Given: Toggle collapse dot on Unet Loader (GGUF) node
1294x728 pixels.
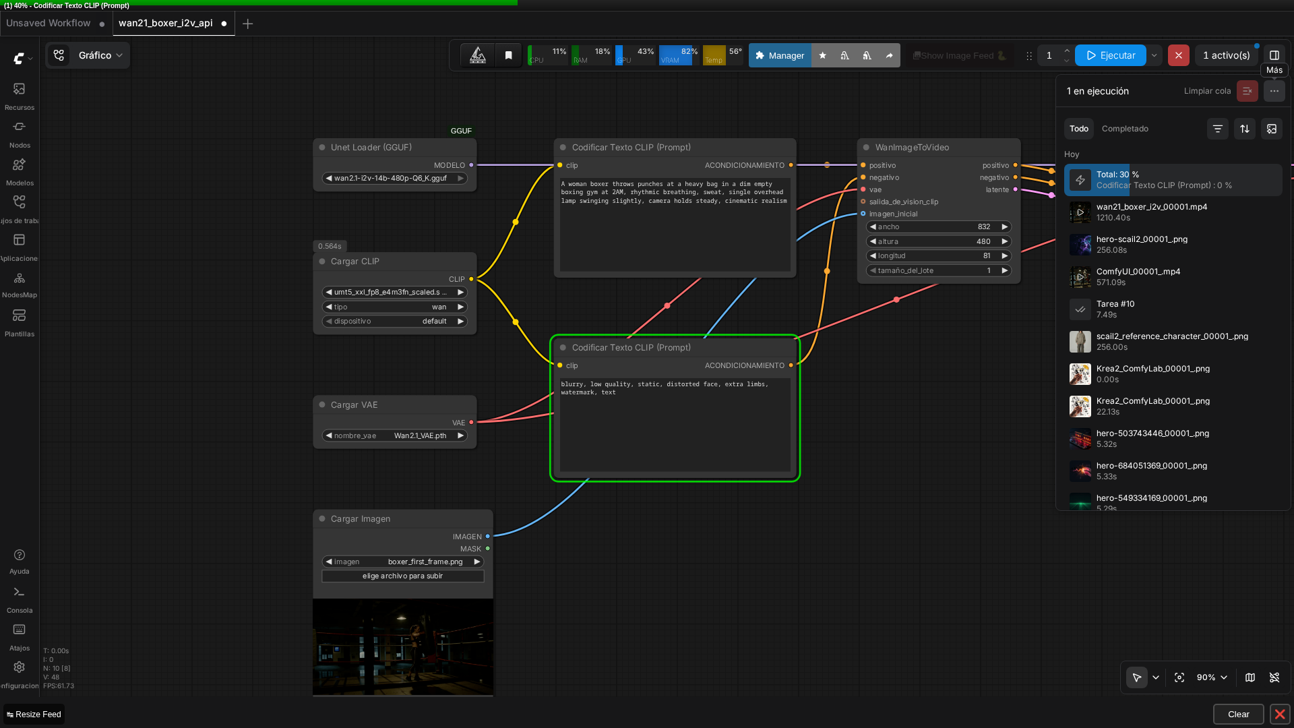Looking at the screenshot, I should coord(322,148).
